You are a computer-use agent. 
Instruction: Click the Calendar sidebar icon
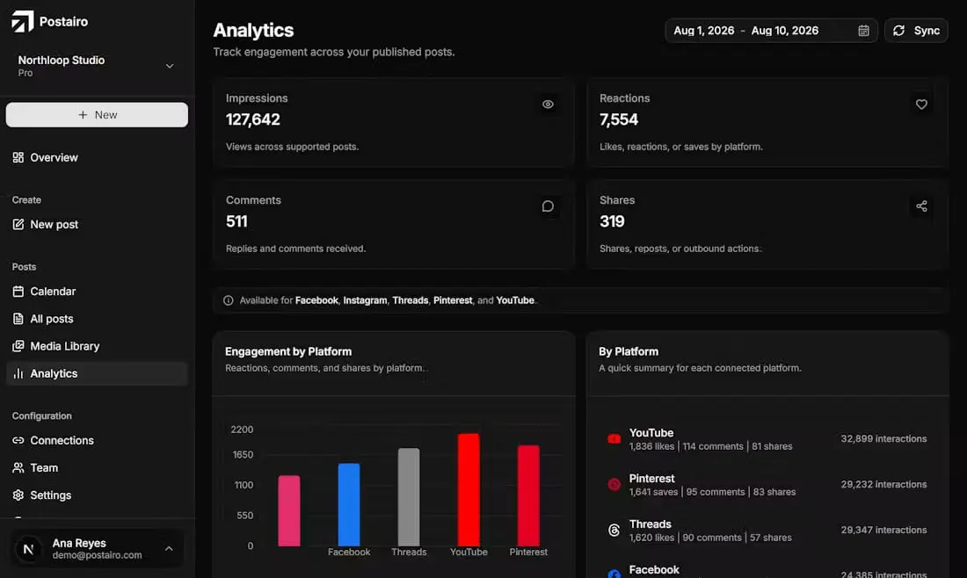pyautogui.click(x=18, y=292)
